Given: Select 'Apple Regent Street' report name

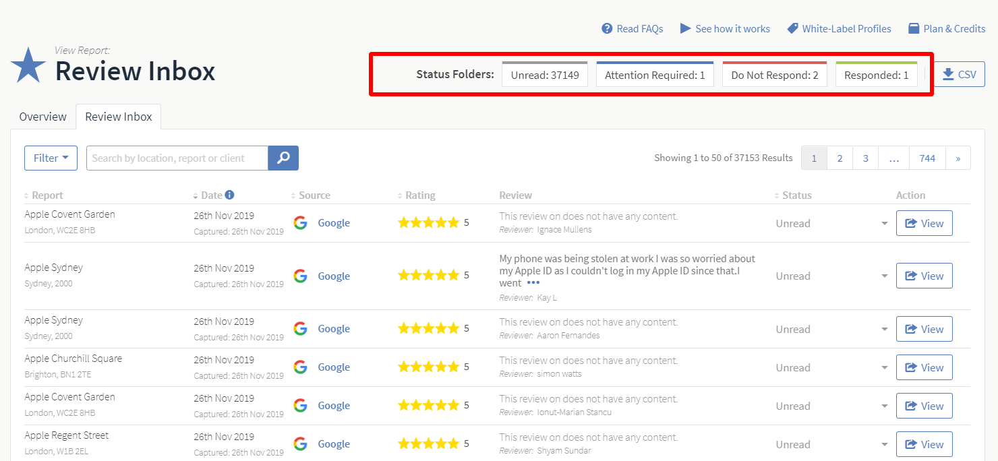Looking at the screenshot, I should 67,435.
